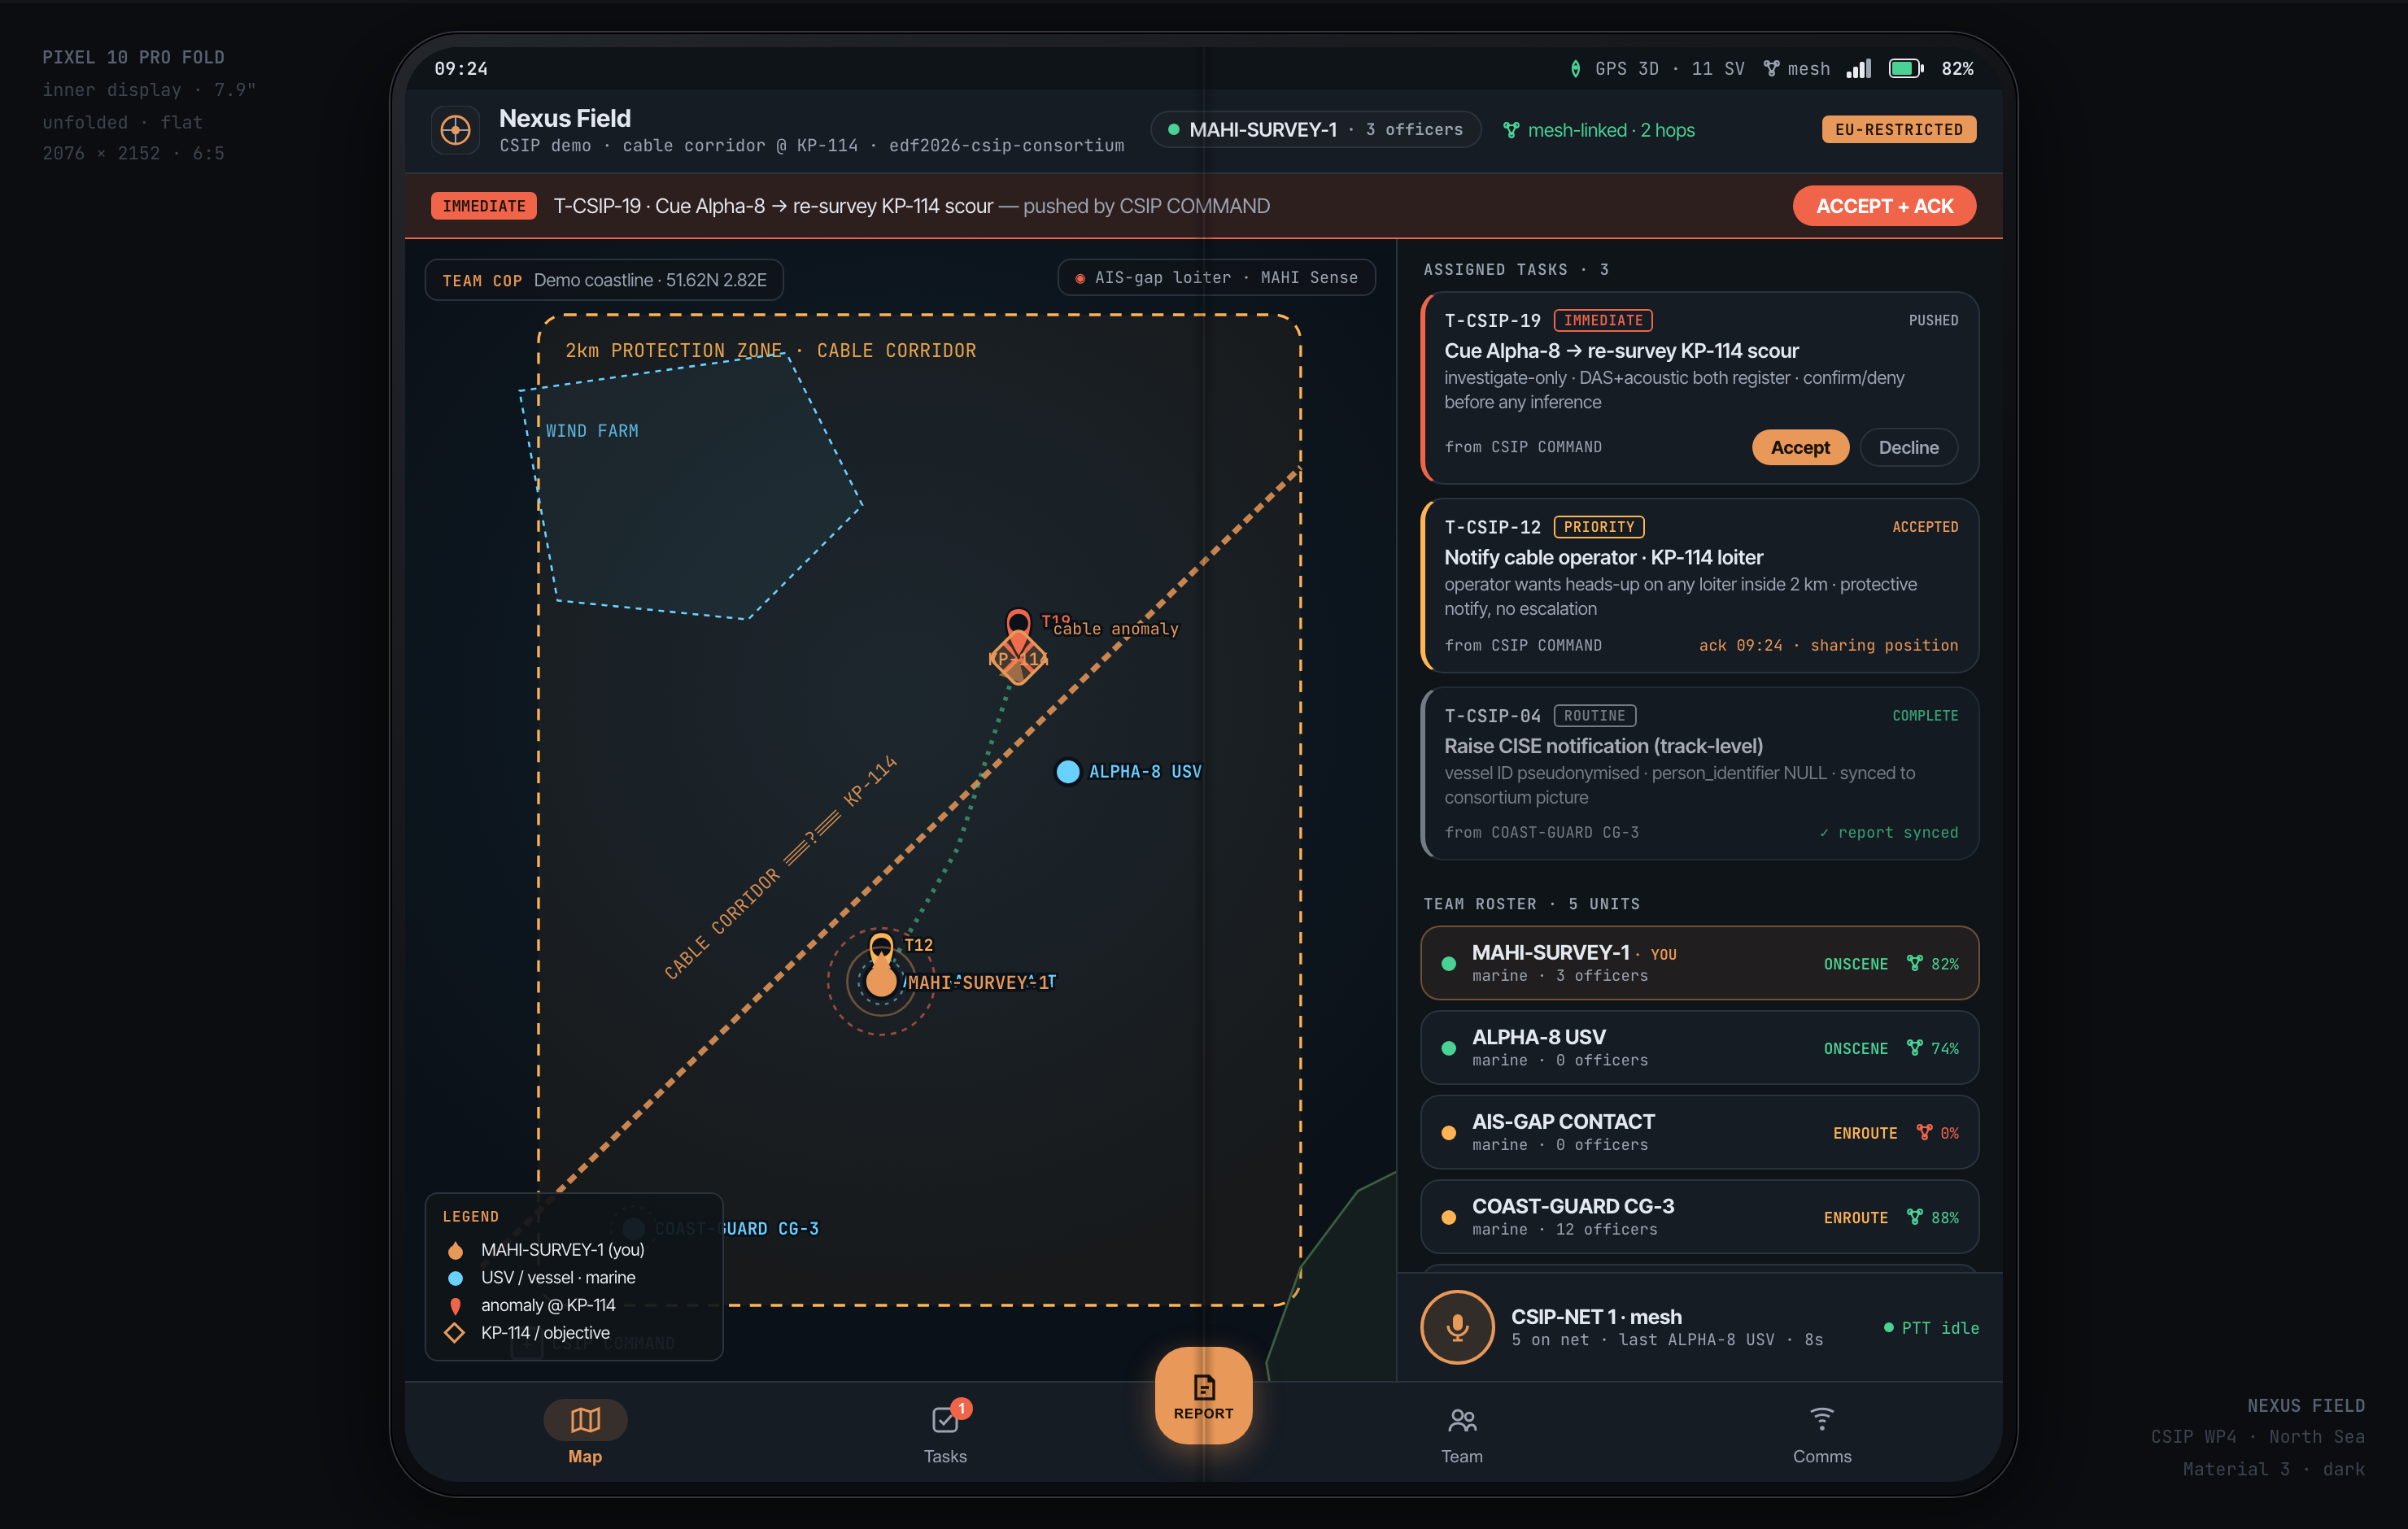
Task: Click the IMMEDIATE banner badge
Action: click(x=484, y=206)
